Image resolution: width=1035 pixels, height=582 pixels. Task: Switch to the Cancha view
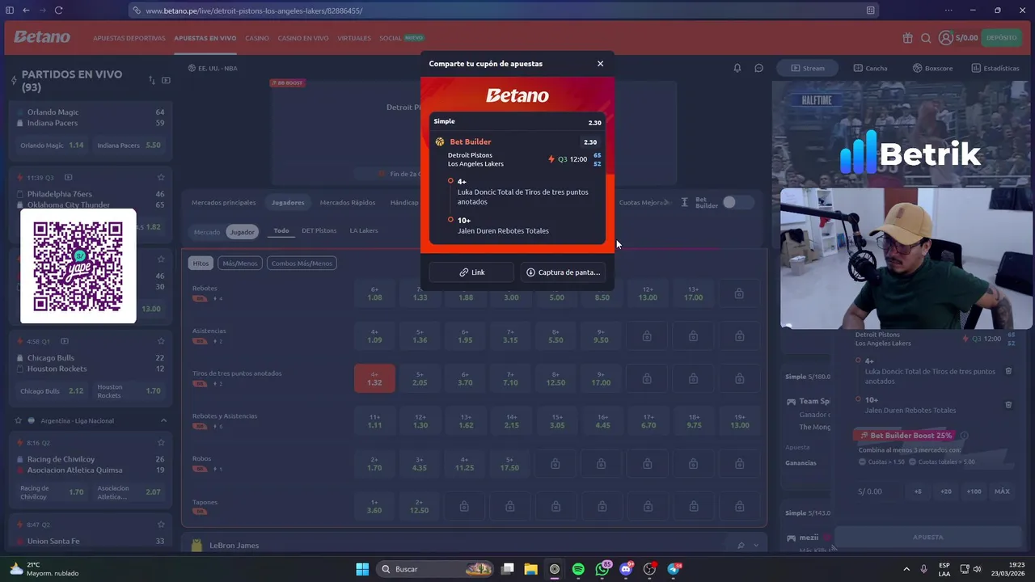point(870,68)
